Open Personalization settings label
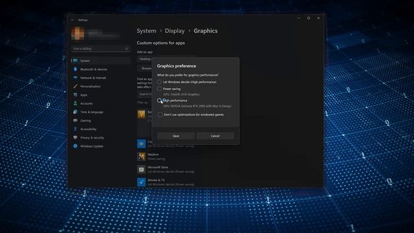The height and width of the screenshot is (233, 414). (x=91, y=86)
